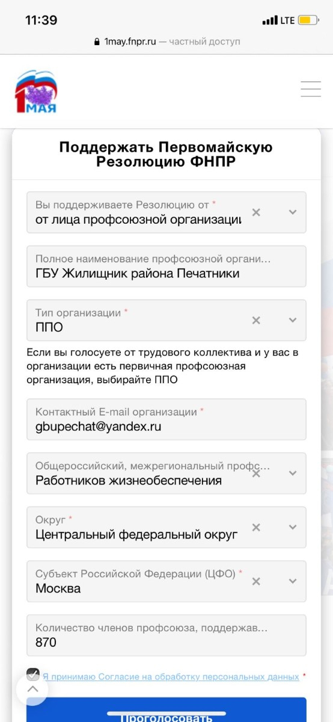333x722 pixels.
Task: Edit the full union organization name field
Action: pyautogui.click(x=166, y=267)
